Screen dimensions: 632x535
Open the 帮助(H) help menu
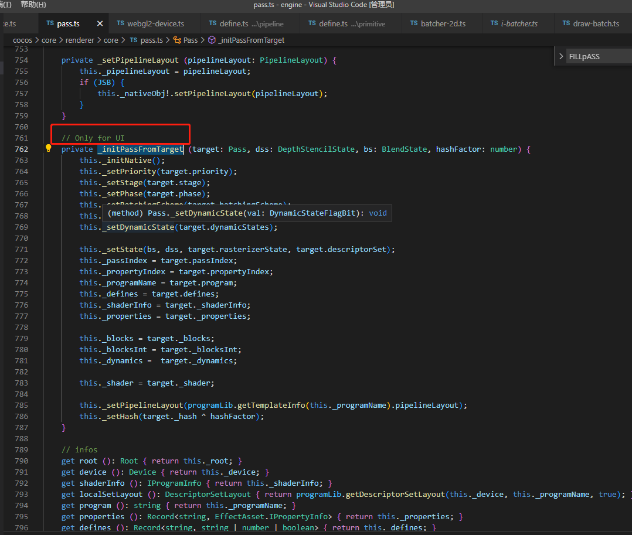(33, 5)
